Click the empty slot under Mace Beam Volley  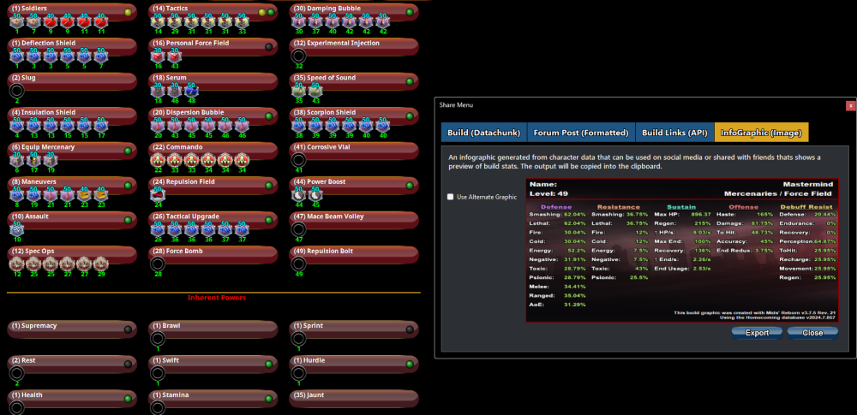pos(298,229)
